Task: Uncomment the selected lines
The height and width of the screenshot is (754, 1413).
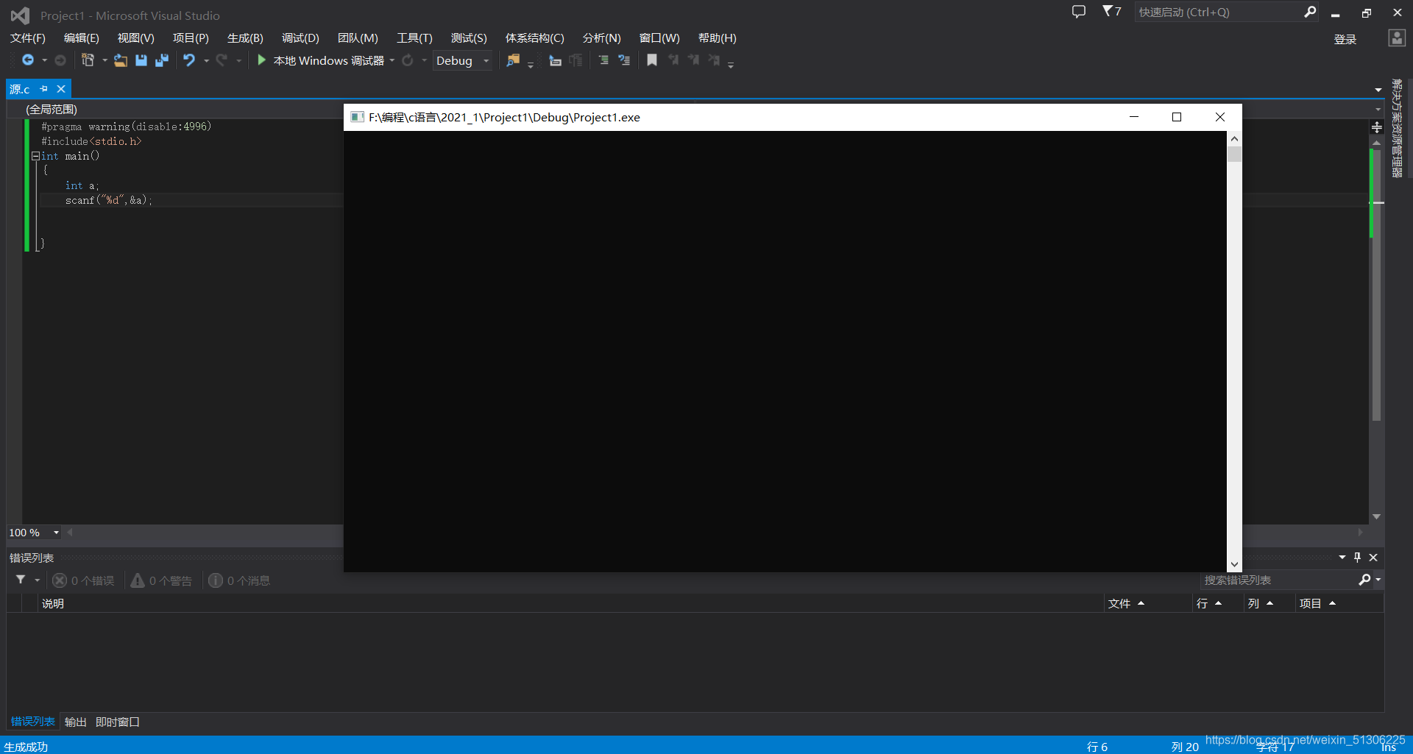Action: coord(624,60)
